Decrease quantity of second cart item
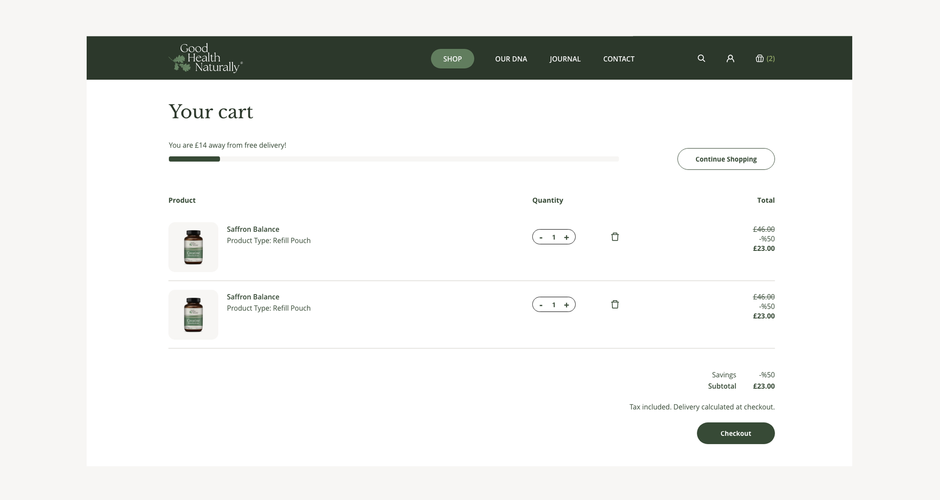 tap(541, 305)
